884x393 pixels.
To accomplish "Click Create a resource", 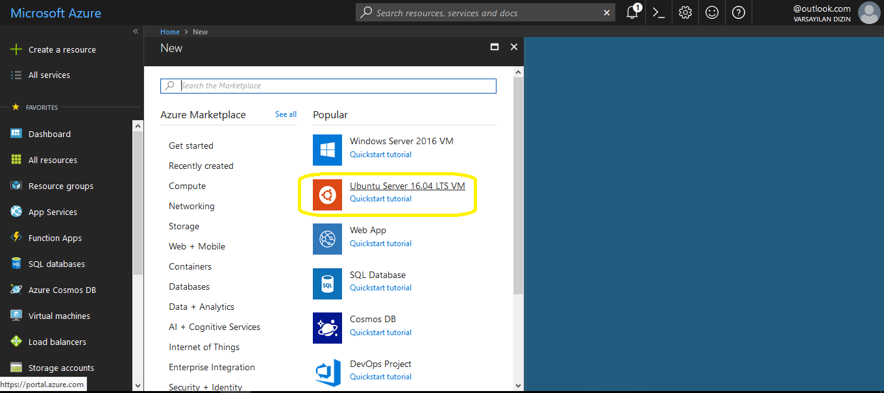I will [62, 49].
